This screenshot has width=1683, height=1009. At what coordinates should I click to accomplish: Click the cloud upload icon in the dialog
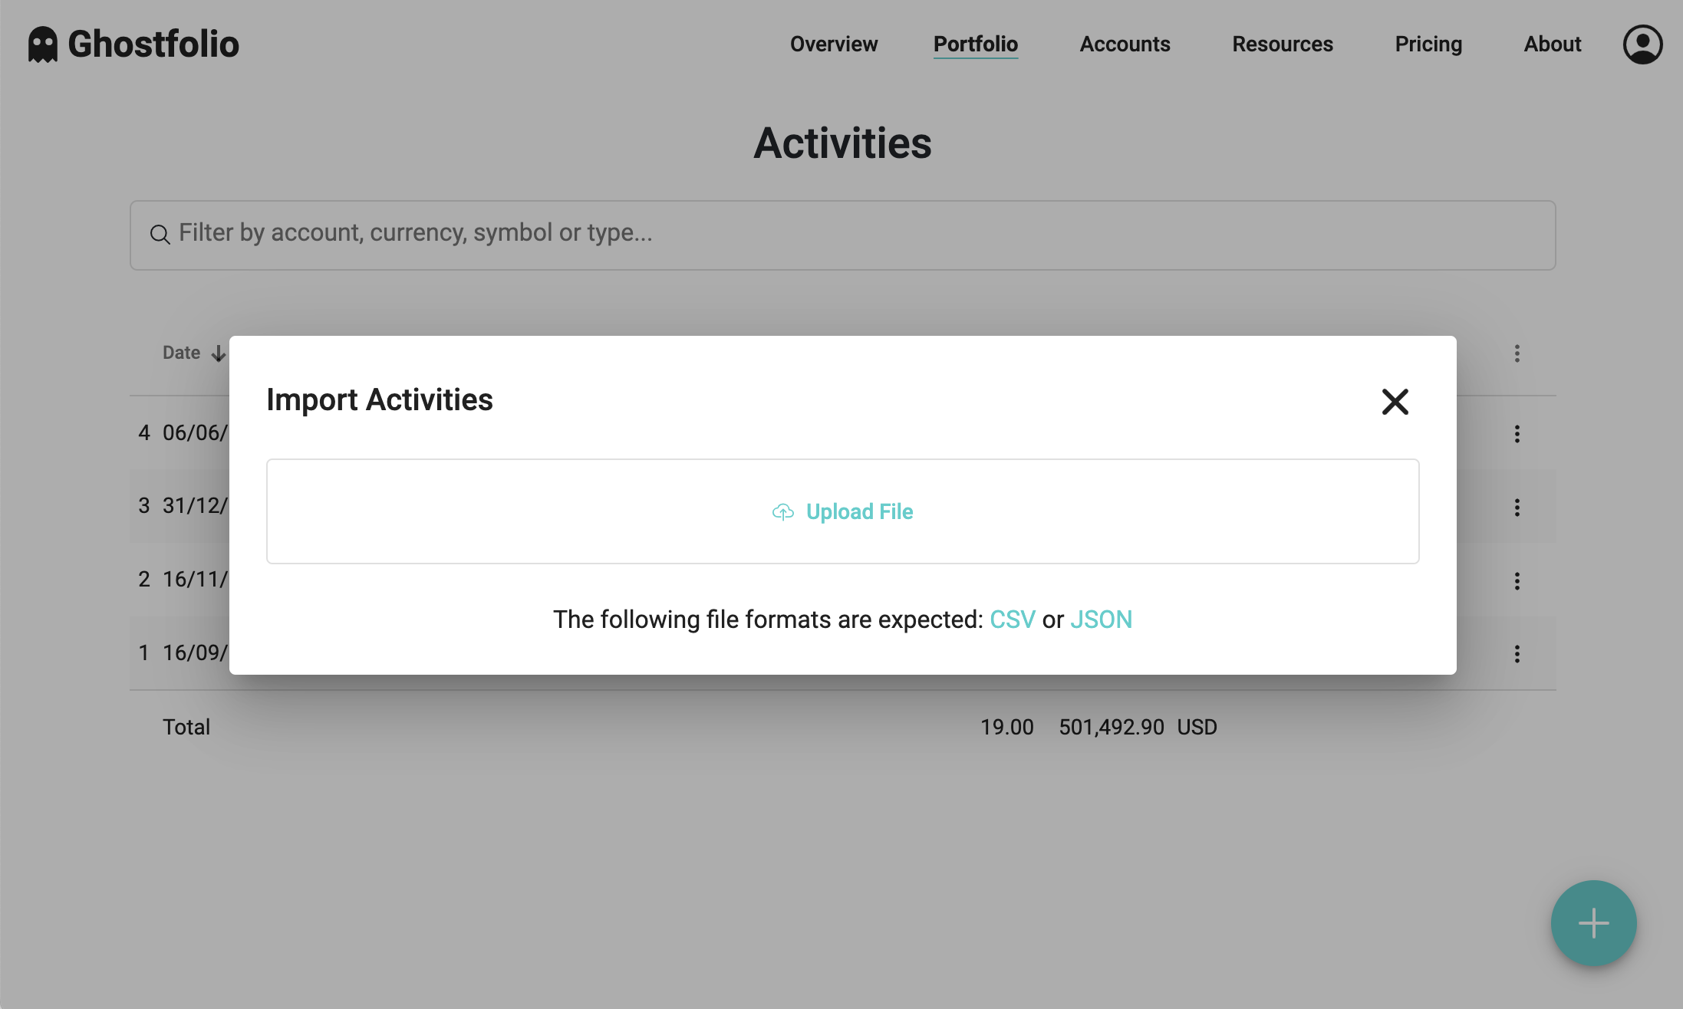coord(783,511)
